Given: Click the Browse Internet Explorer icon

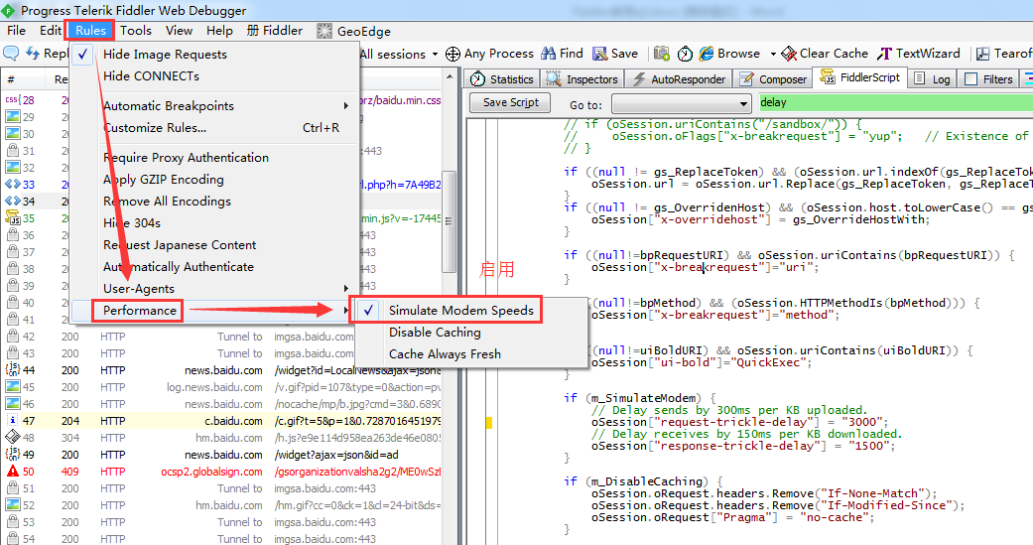Looking at the screenshot, I should [707, 54].
